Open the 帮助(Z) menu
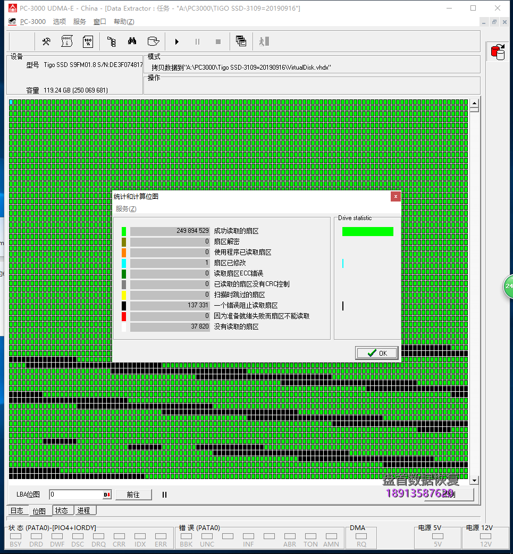 124,22
